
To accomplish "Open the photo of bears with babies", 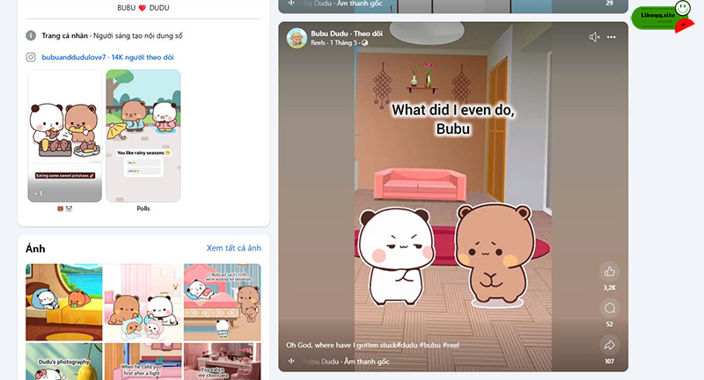I will click(143, 303).
